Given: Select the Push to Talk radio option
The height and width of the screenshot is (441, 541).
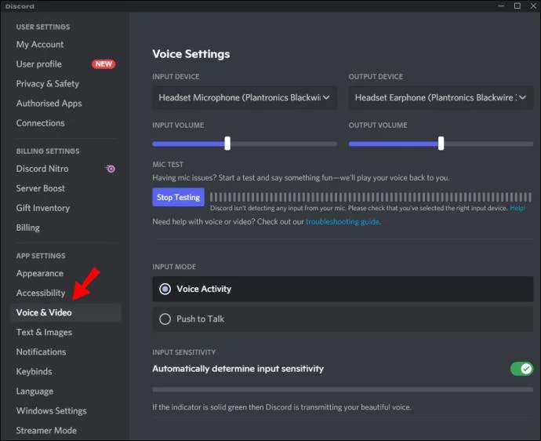Looking at the screenshot, I should click(x=343, y=319).
